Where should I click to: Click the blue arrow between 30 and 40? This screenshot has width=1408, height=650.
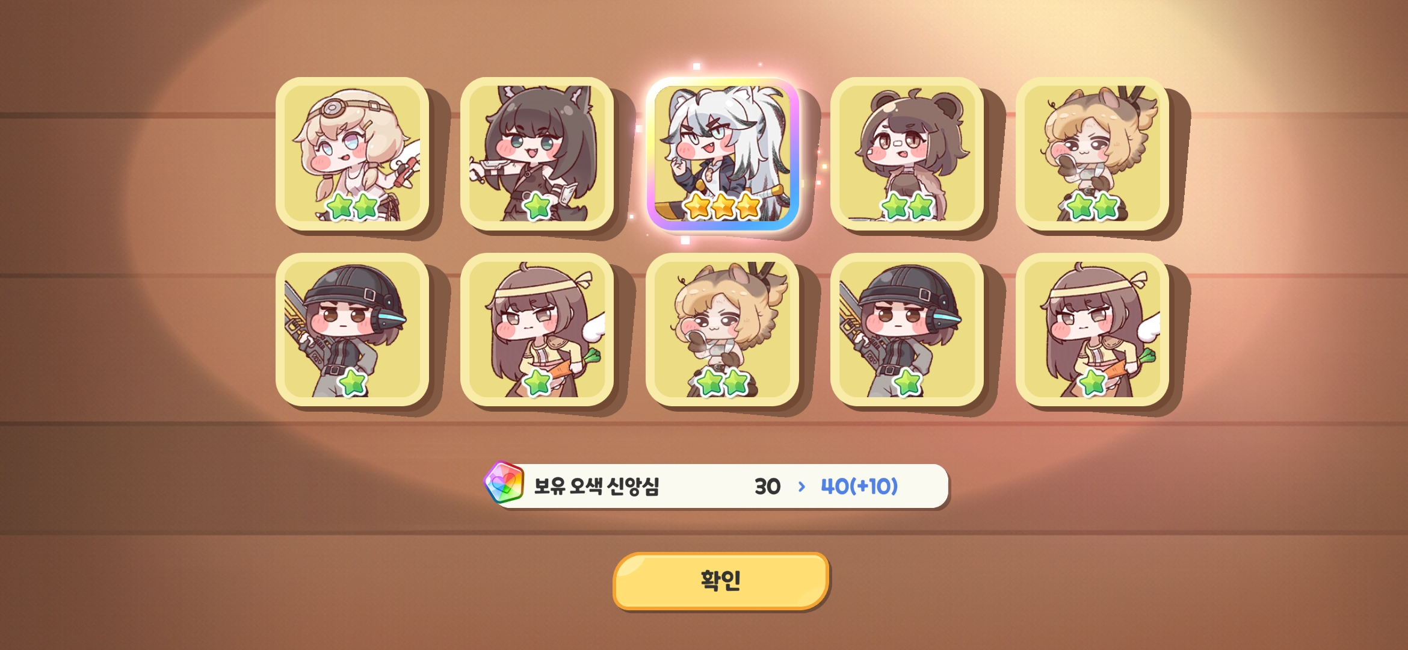[801, 486]
